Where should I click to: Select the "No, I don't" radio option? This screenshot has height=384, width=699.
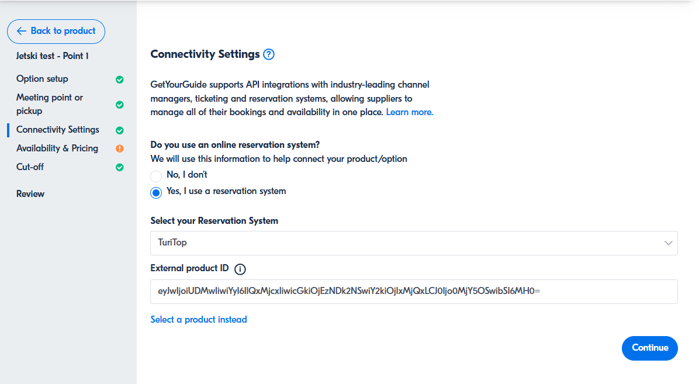pyautogui.click(x=156, y=175)
